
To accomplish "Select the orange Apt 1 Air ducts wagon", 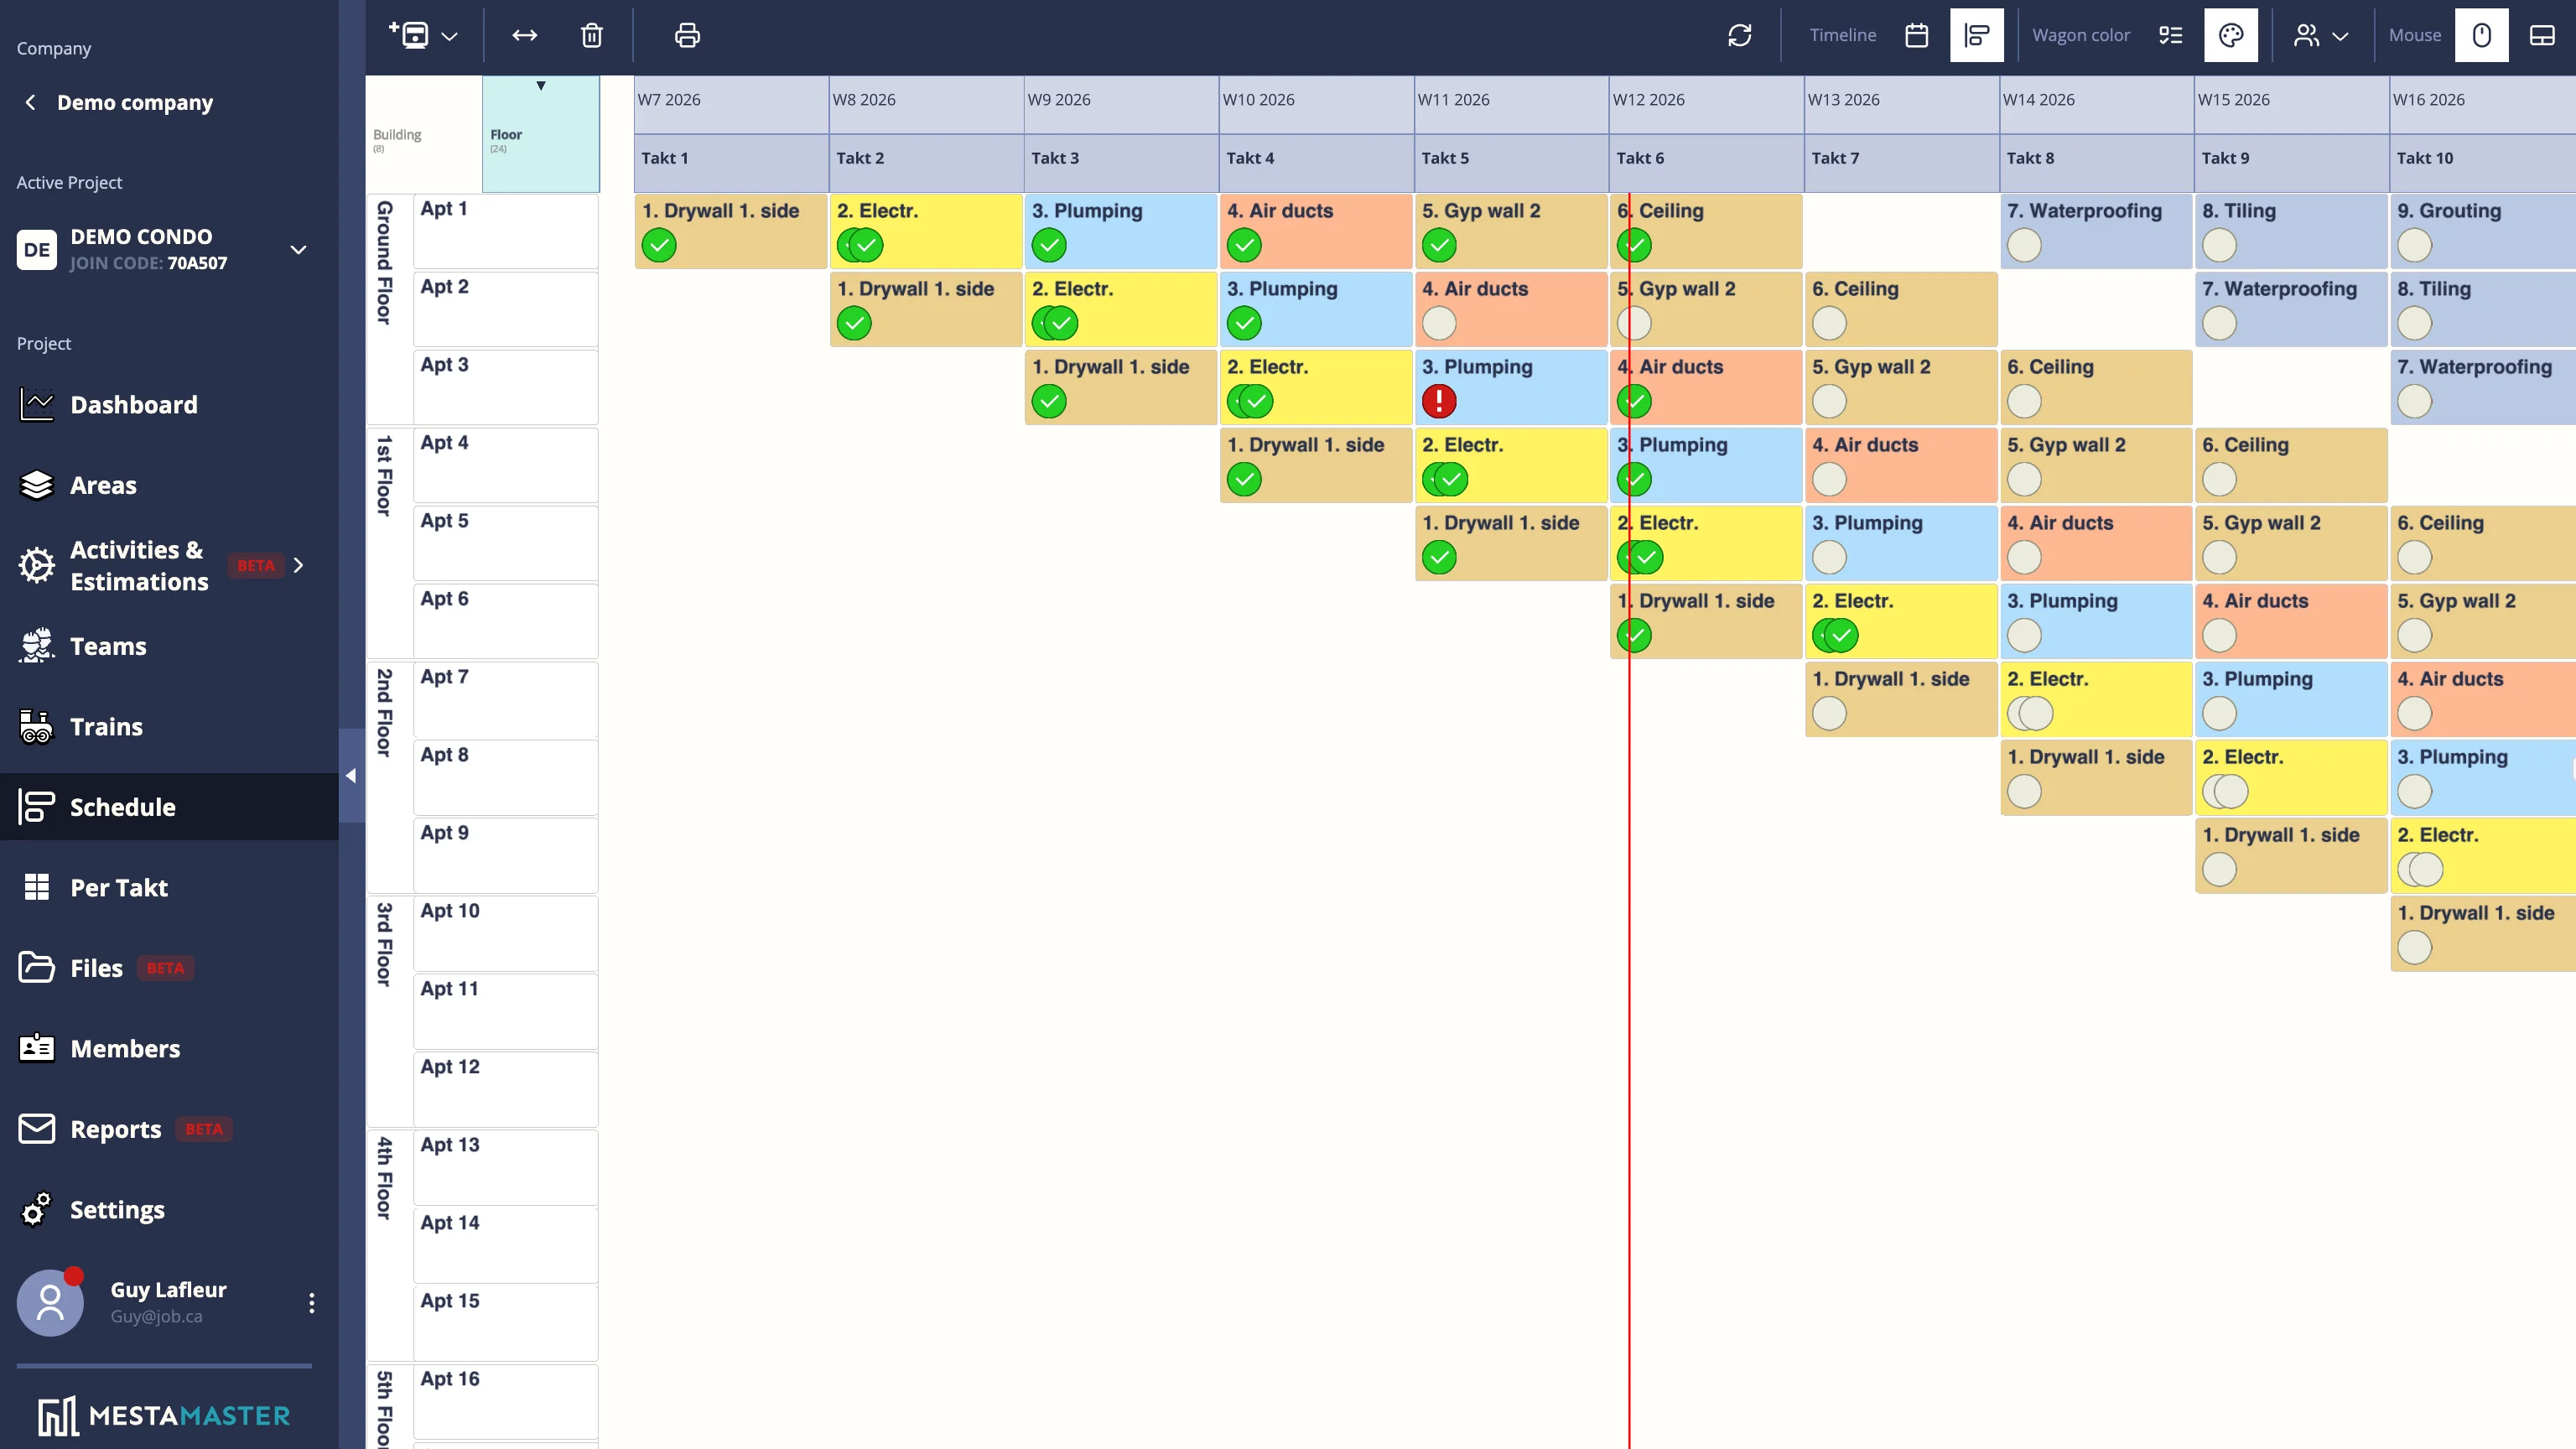I will (1316, 231).
